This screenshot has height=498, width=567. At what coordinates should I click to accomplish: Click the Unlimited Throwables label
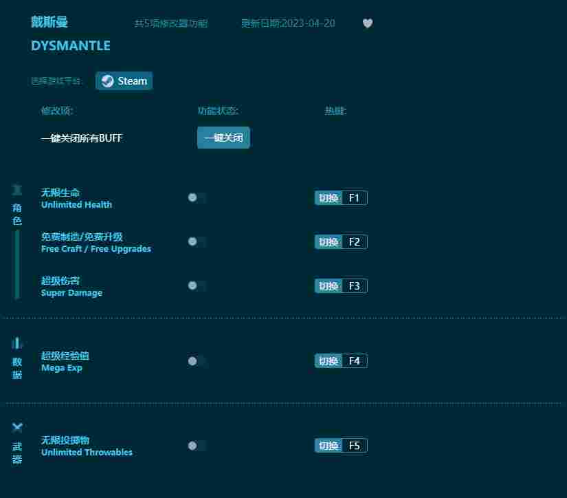point(87,453)
